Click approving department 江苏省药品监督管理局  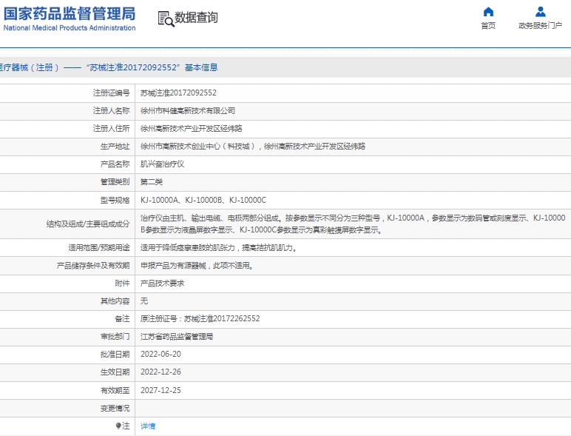pos(177,337)
